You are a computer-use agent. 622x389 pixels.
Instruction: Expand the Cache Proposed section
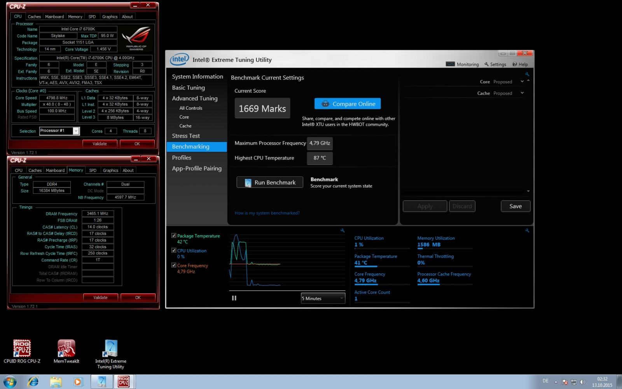(522, 93)
